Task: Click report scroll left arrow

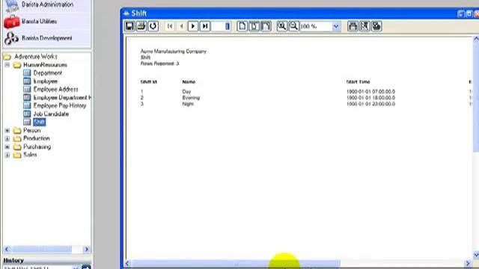Action: click(128, 263)
